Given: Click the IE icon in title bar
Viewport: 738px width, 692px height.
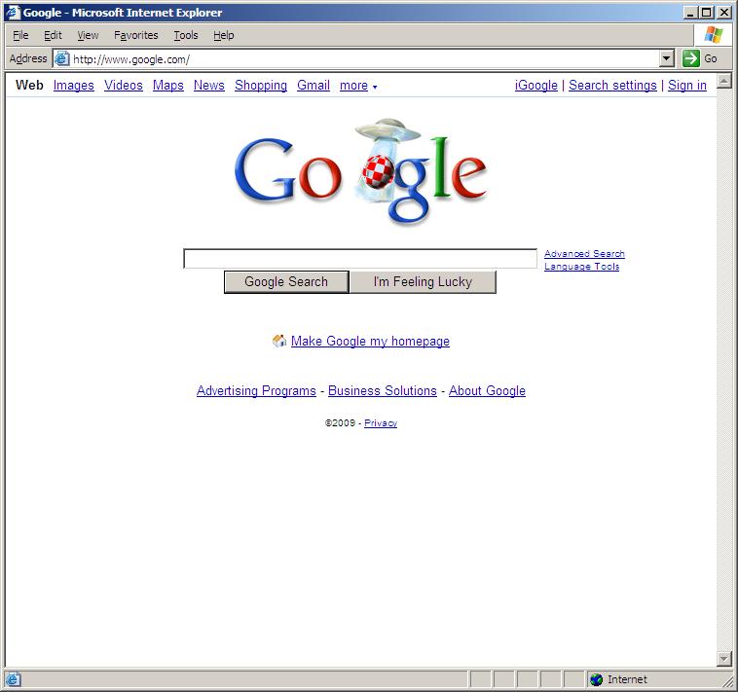Looking at the screenshot, I should pos(13,13).
